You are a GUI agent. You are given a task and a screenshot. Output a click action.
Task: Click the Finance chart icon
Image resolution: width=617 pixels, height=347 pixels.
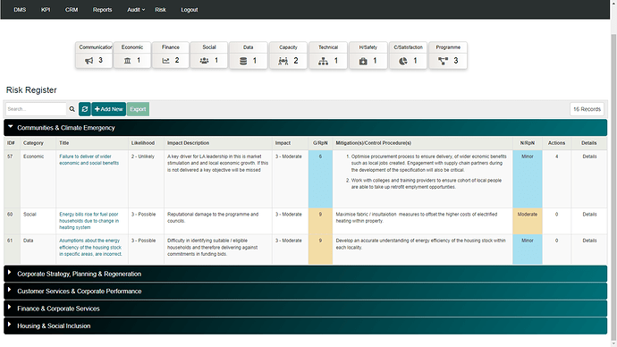(165, 61)
